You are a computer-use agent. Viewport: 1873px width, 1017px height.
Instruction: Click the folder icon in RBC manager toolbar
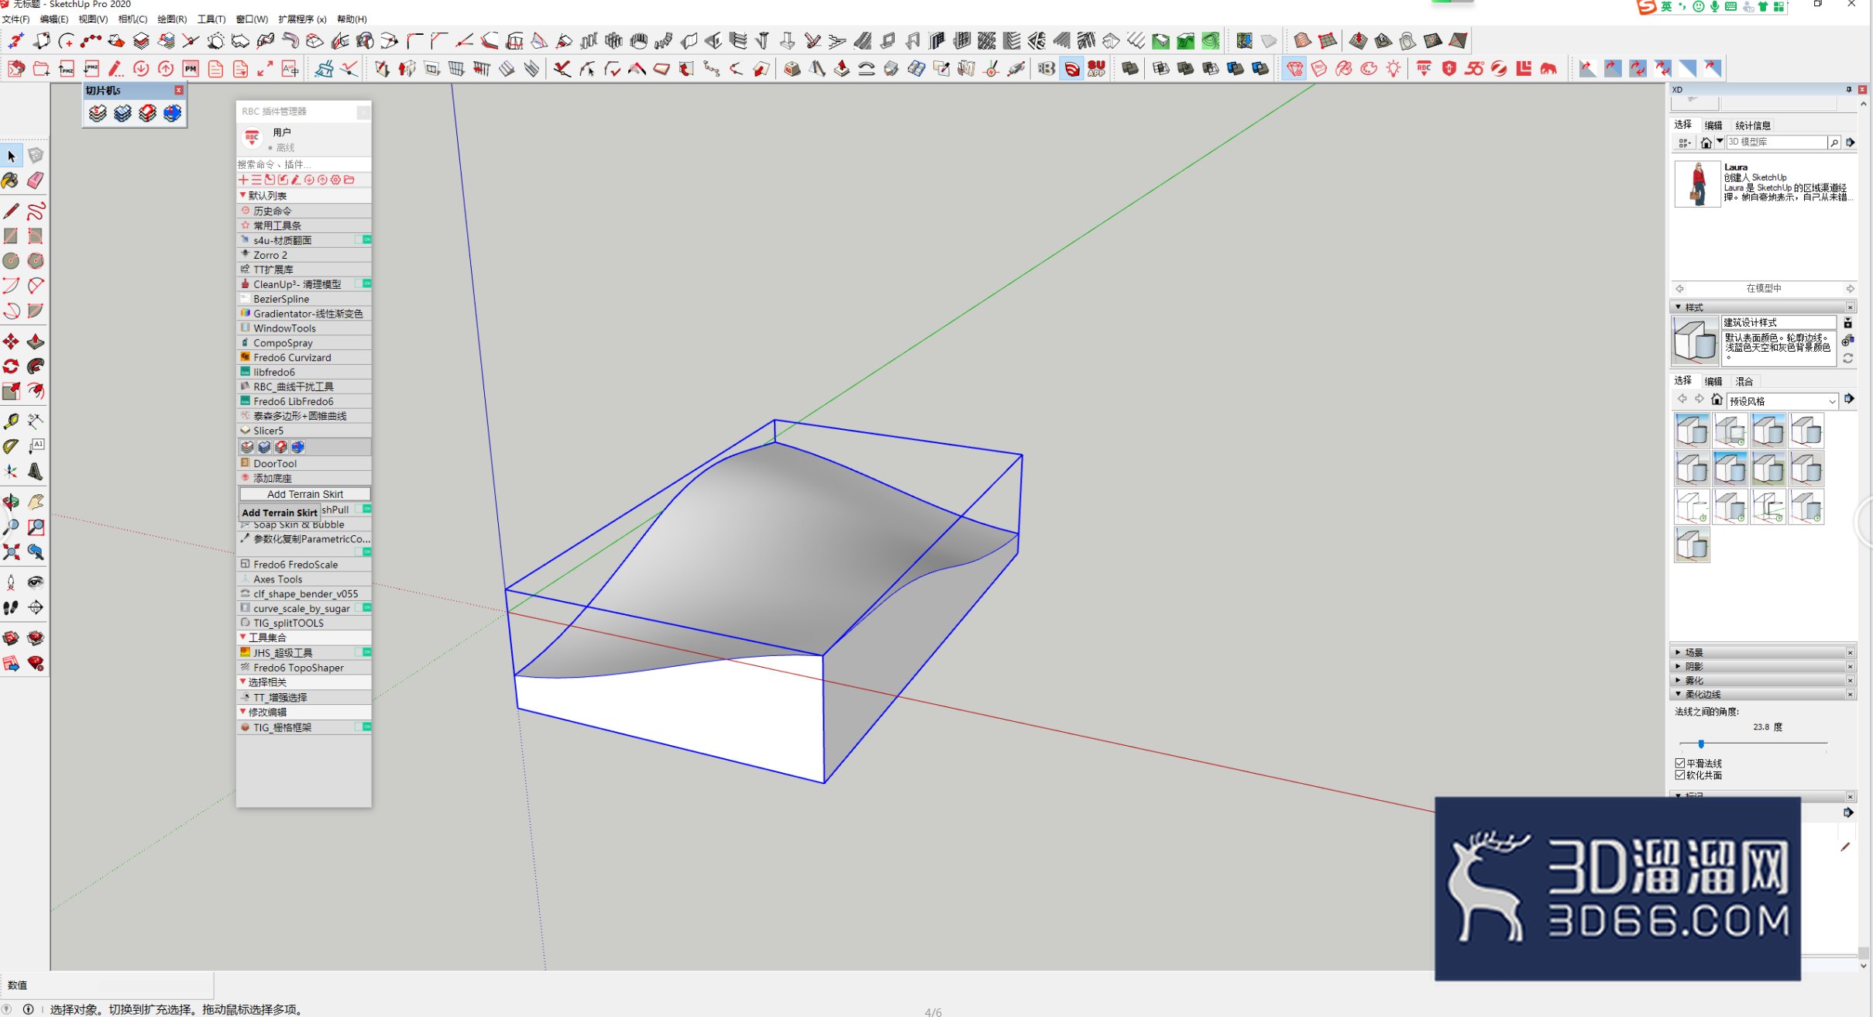click(349, 180)
